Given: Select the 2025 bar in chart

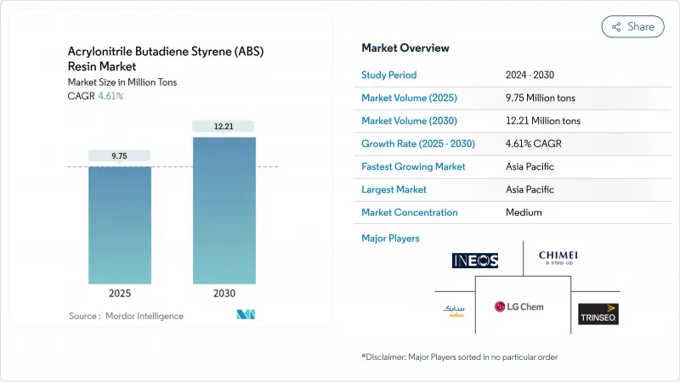Looking at the screenshot, I should [x=120, y=225].
